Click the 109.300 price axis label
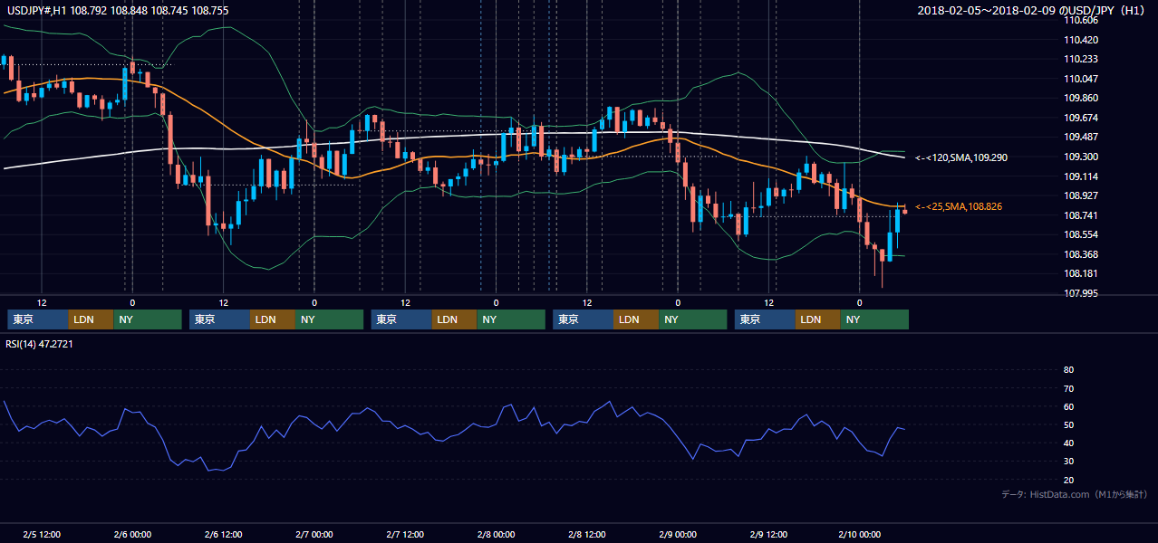This screenshot has width=1158, height=543. click(1082, 157)
